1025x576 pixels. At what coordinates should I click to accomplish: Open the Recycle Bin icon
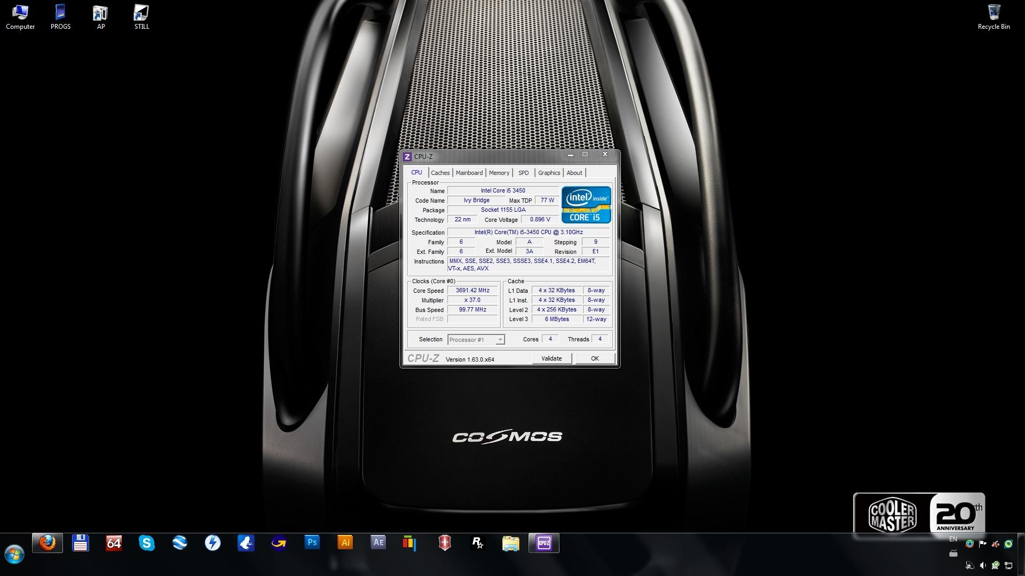[x=994, y=17]
